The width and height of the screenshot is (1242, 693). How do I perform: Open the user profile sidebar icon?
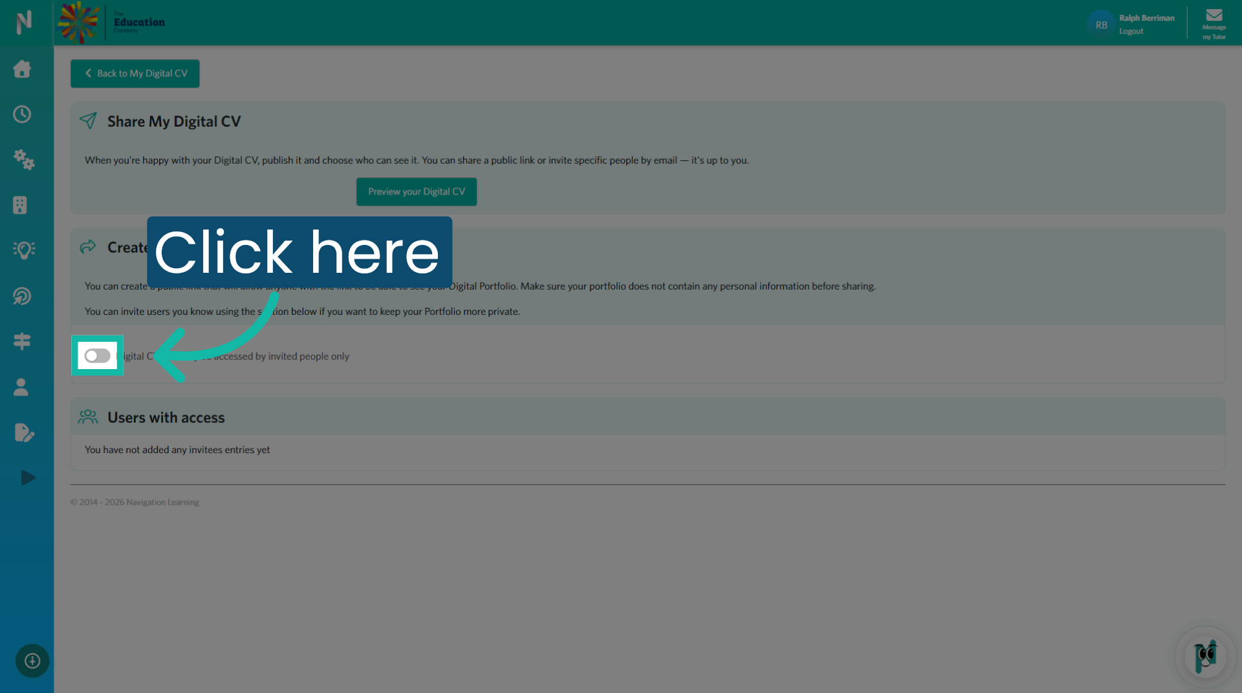point(21,387)
